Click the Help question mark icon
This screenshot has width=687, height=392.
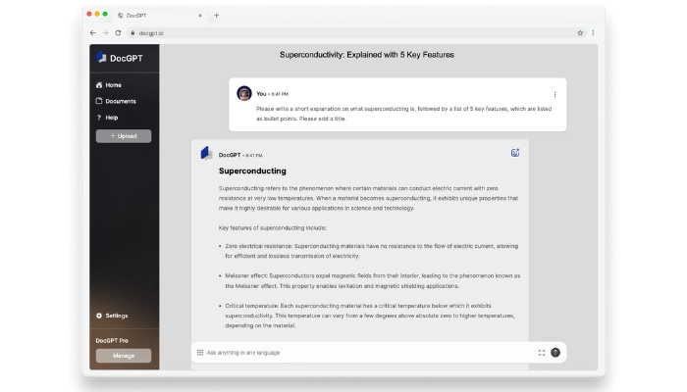pos(99,118)
